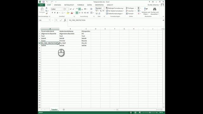Switch to the ANSICHT tab
This screenshot has height=114, width=203.
110,5
